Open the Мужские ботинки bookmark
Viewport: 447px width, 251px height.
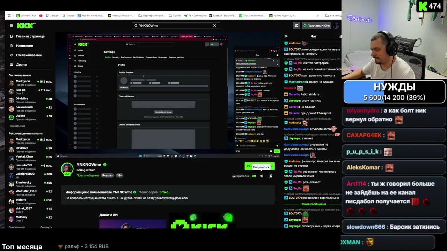point(252,16)
